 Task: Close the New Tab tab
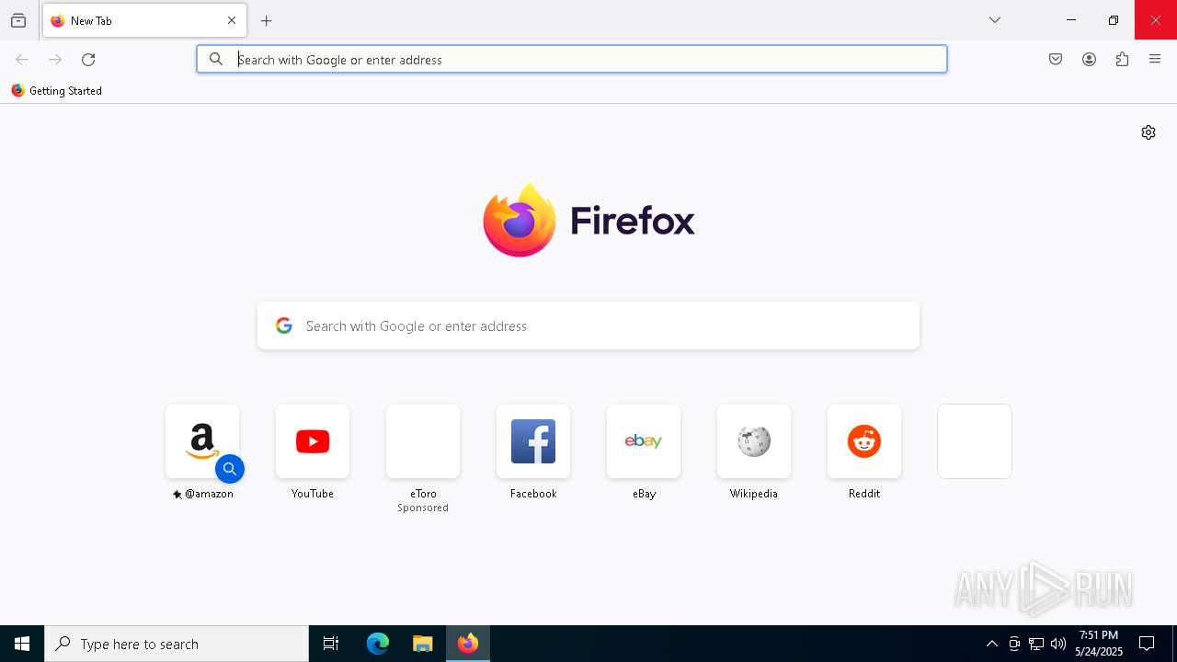232,20
